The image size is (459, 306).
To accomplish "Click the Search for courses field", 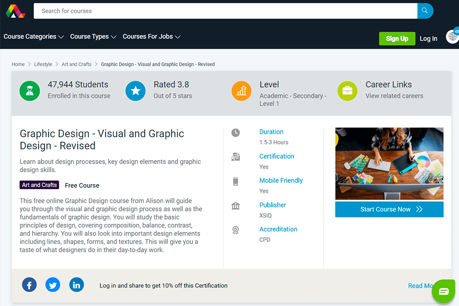I will (225, 11).
